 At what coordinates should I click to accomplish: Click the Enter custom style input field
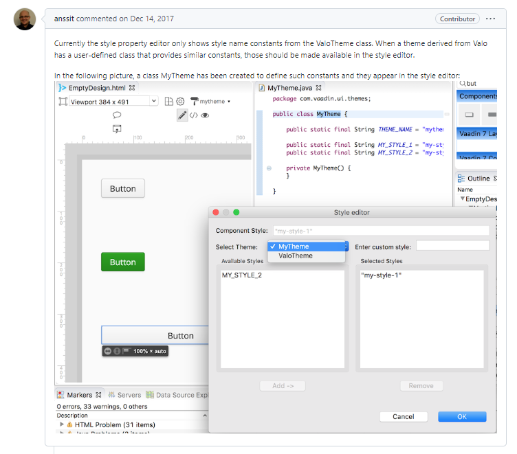pos(452,246)
